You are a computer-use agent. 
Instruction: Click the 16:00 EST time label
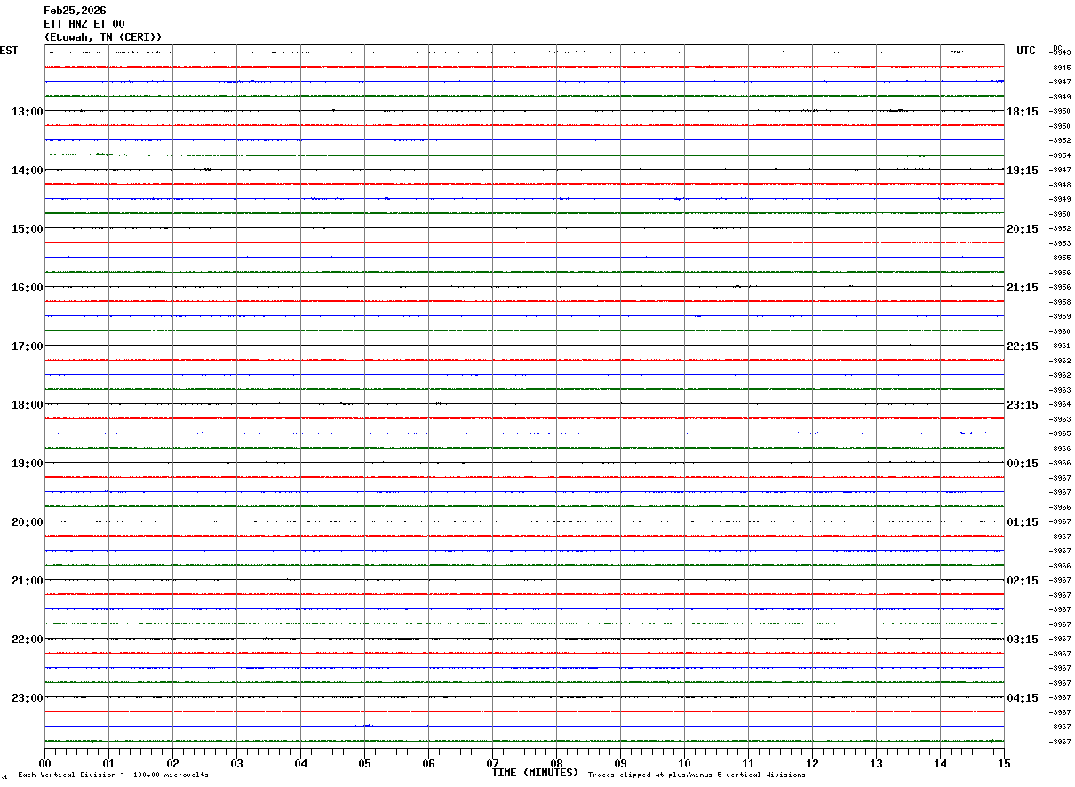point(28,288)
